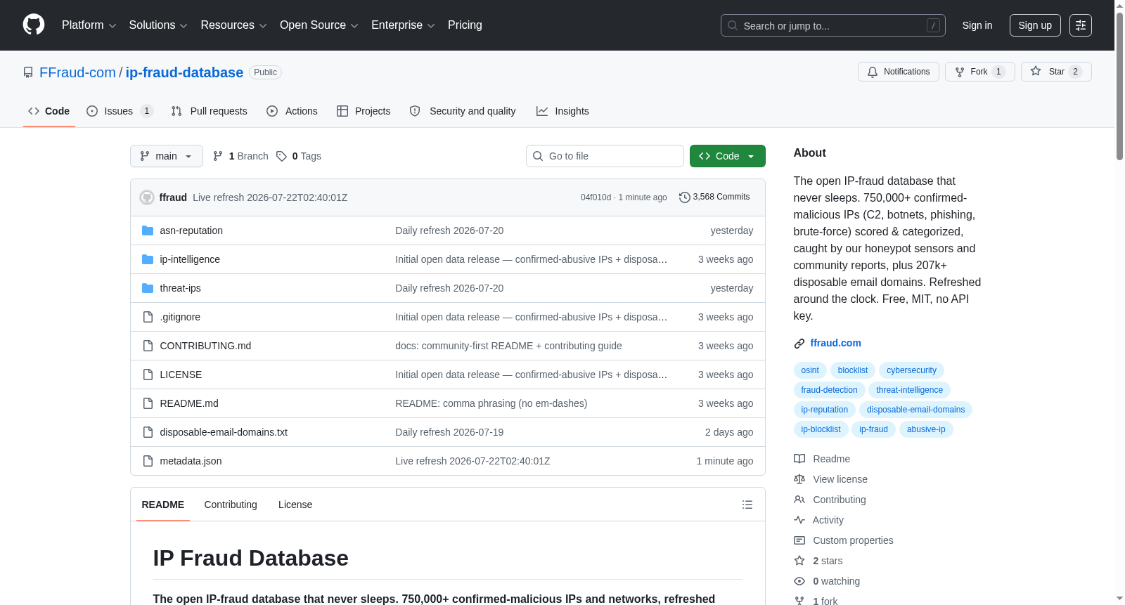
Task: Open the main branch selector dropdown
Action: pyautogui.click(x=167, y=156)
